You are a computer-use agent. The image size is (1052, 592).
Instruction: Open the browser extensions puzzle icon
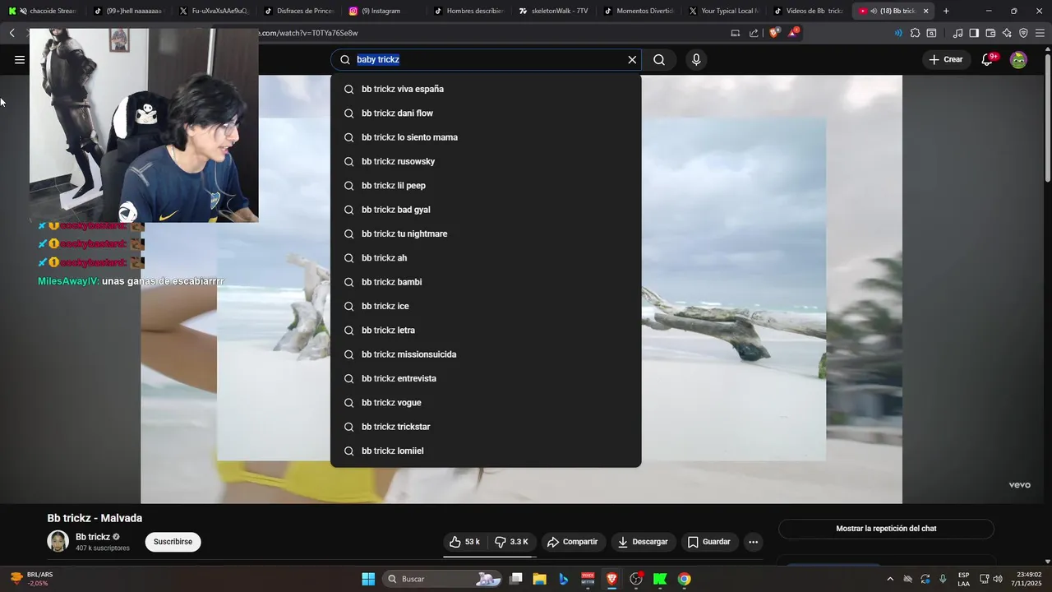(x=915, y=33)
